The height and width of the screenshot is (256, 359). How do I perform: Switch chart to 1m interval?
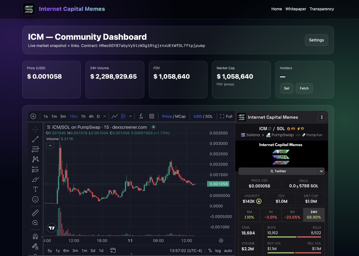54,116
